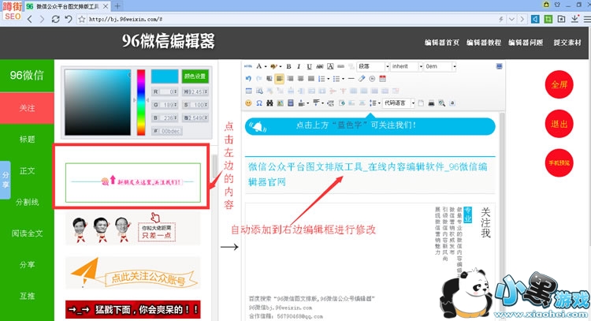Open the emoticon smiley picker
591x321 pixels.
(248, 103)
